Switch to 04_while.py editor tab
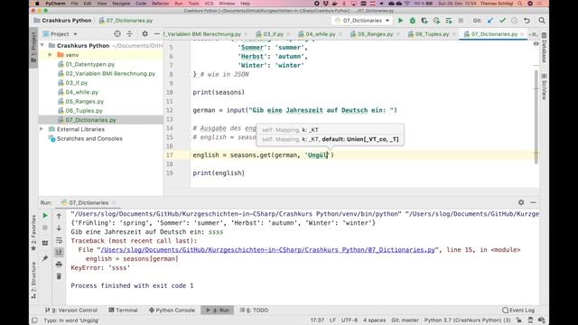The image size is (578, 325). coord(320,34)
